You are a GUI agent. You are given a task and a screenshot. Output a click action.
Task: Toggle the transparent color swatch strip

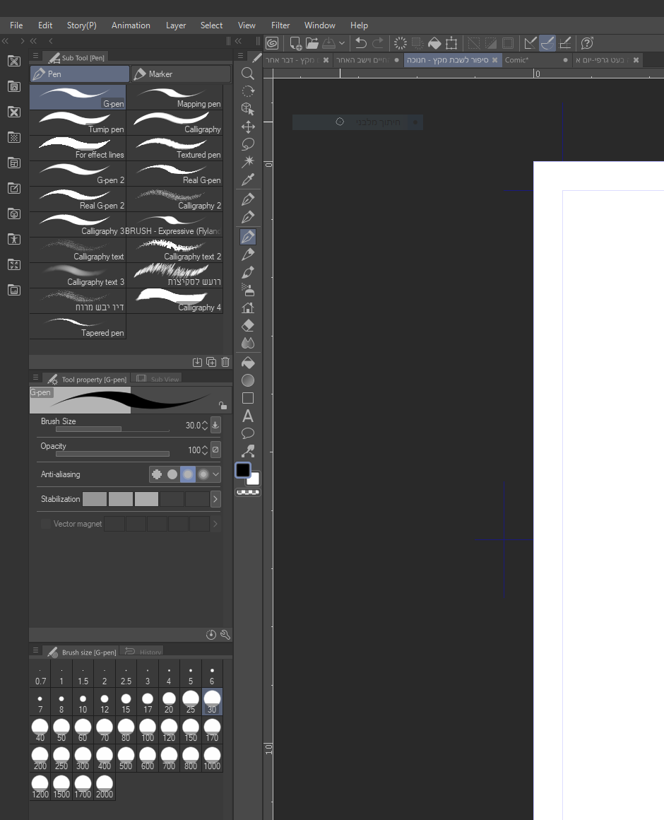pos(248,492)
